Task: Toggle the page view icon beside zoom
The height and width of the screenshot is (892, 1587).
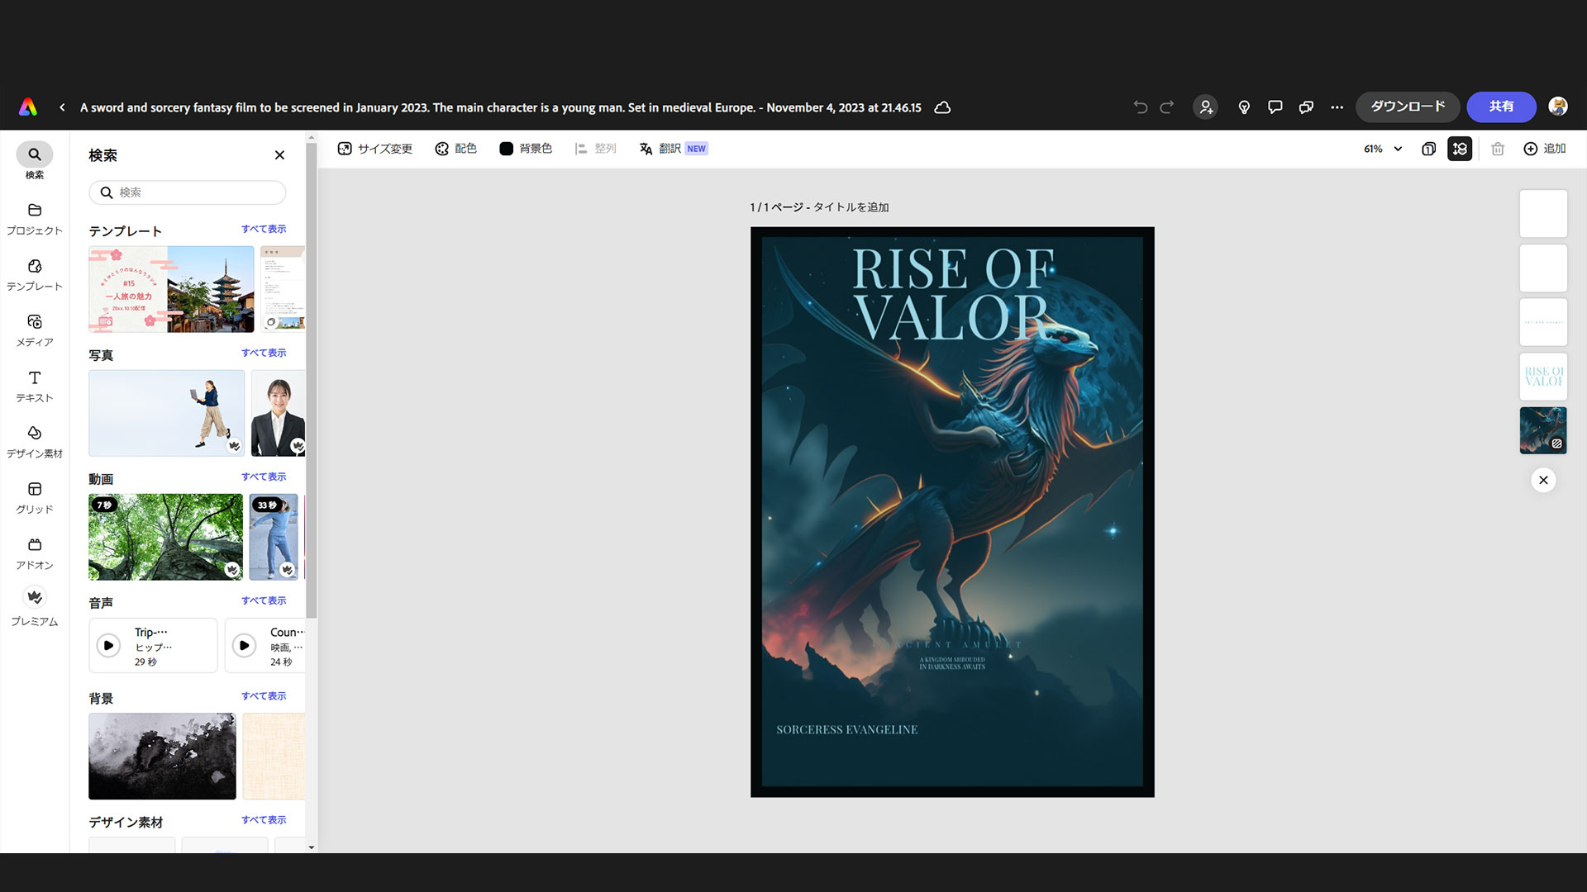Action: (x=1428, y=149)
